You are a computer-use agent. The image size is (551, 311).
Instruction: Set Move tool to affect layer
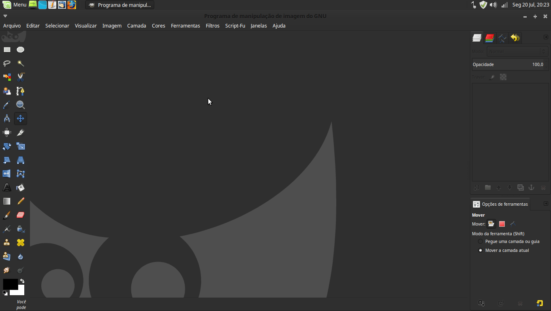pyautogui.click(x=491, y=224)
